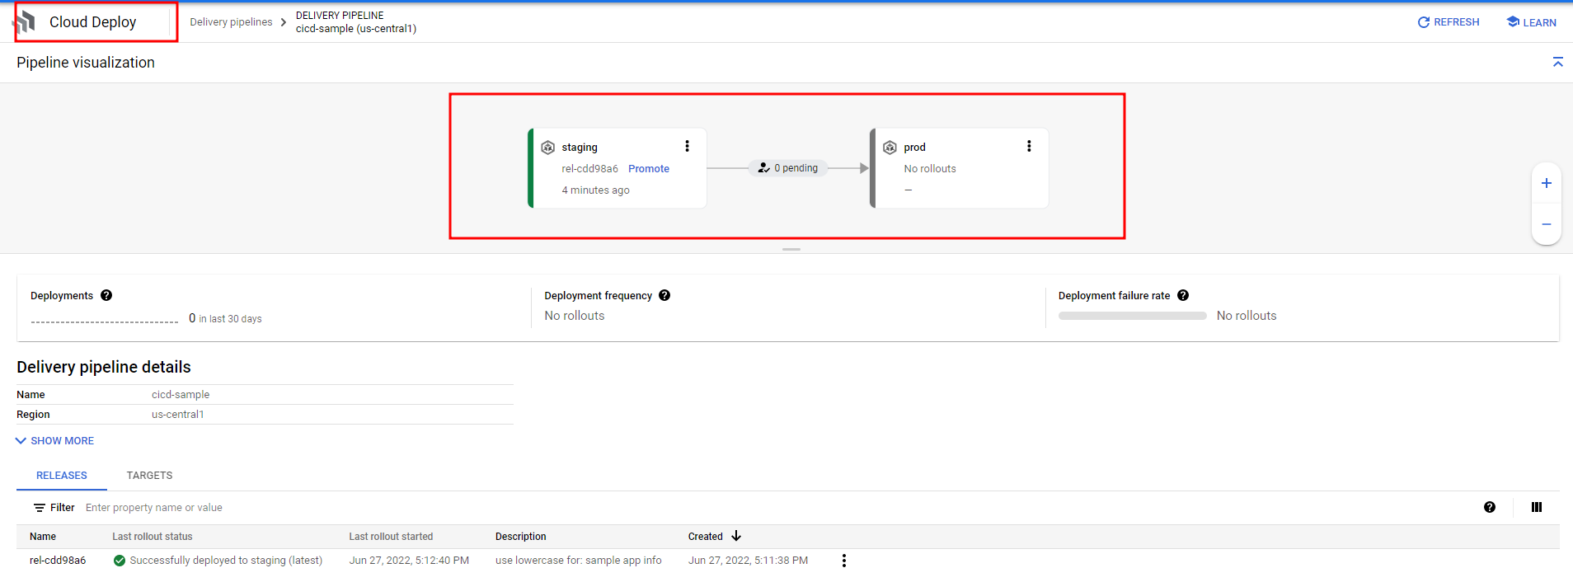
Task: Sort by Created column arrow
Action: pos(736,536)
